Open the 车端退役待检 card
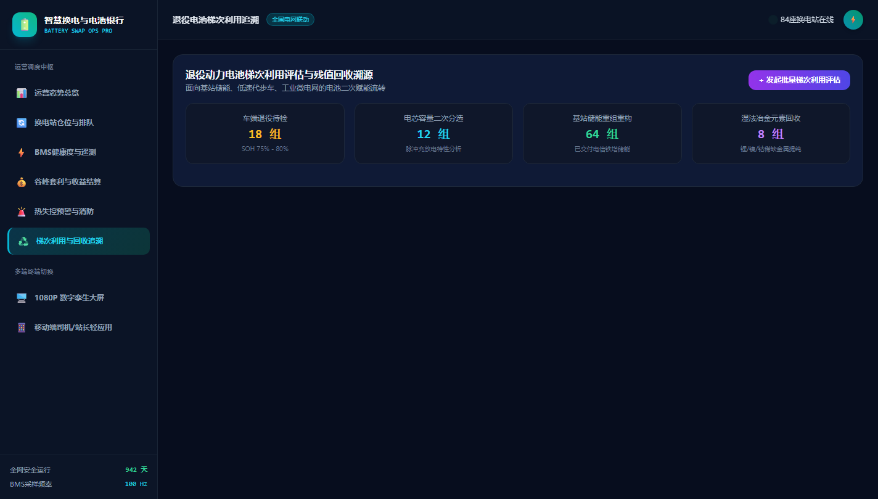 [x=265, y=133]
